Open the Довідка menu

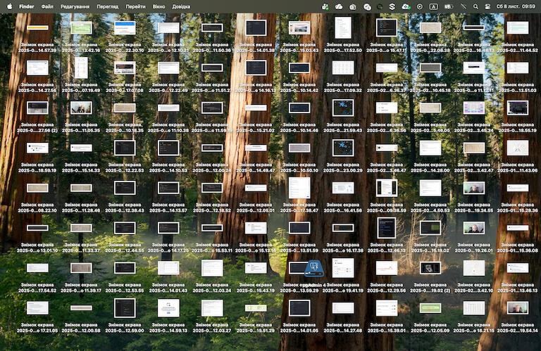coord(181,6)
